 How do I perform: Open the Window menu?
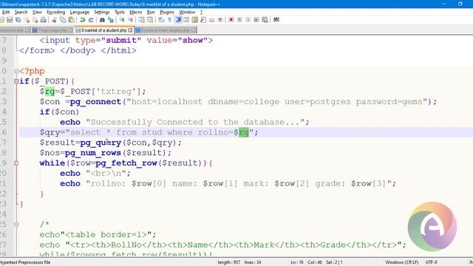pos(187,12)
